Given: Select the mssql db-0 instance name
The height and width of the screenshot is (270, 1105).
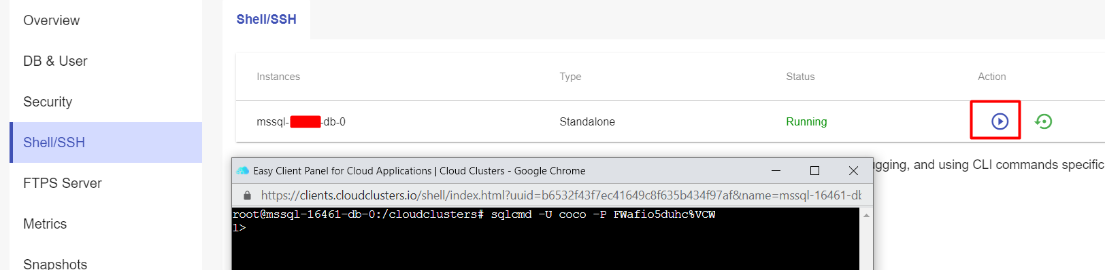Looking at the screenshot, I should (301, 122).
